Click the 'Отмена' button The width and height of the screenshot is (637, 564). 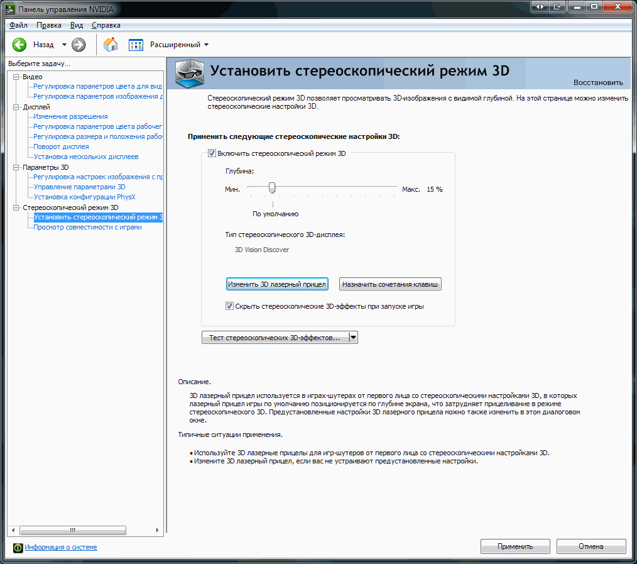[591, 546]
